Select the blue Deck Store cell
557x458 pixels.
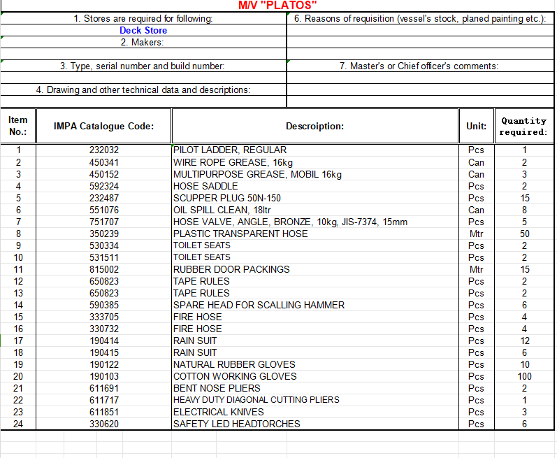[x=143, y=30]
